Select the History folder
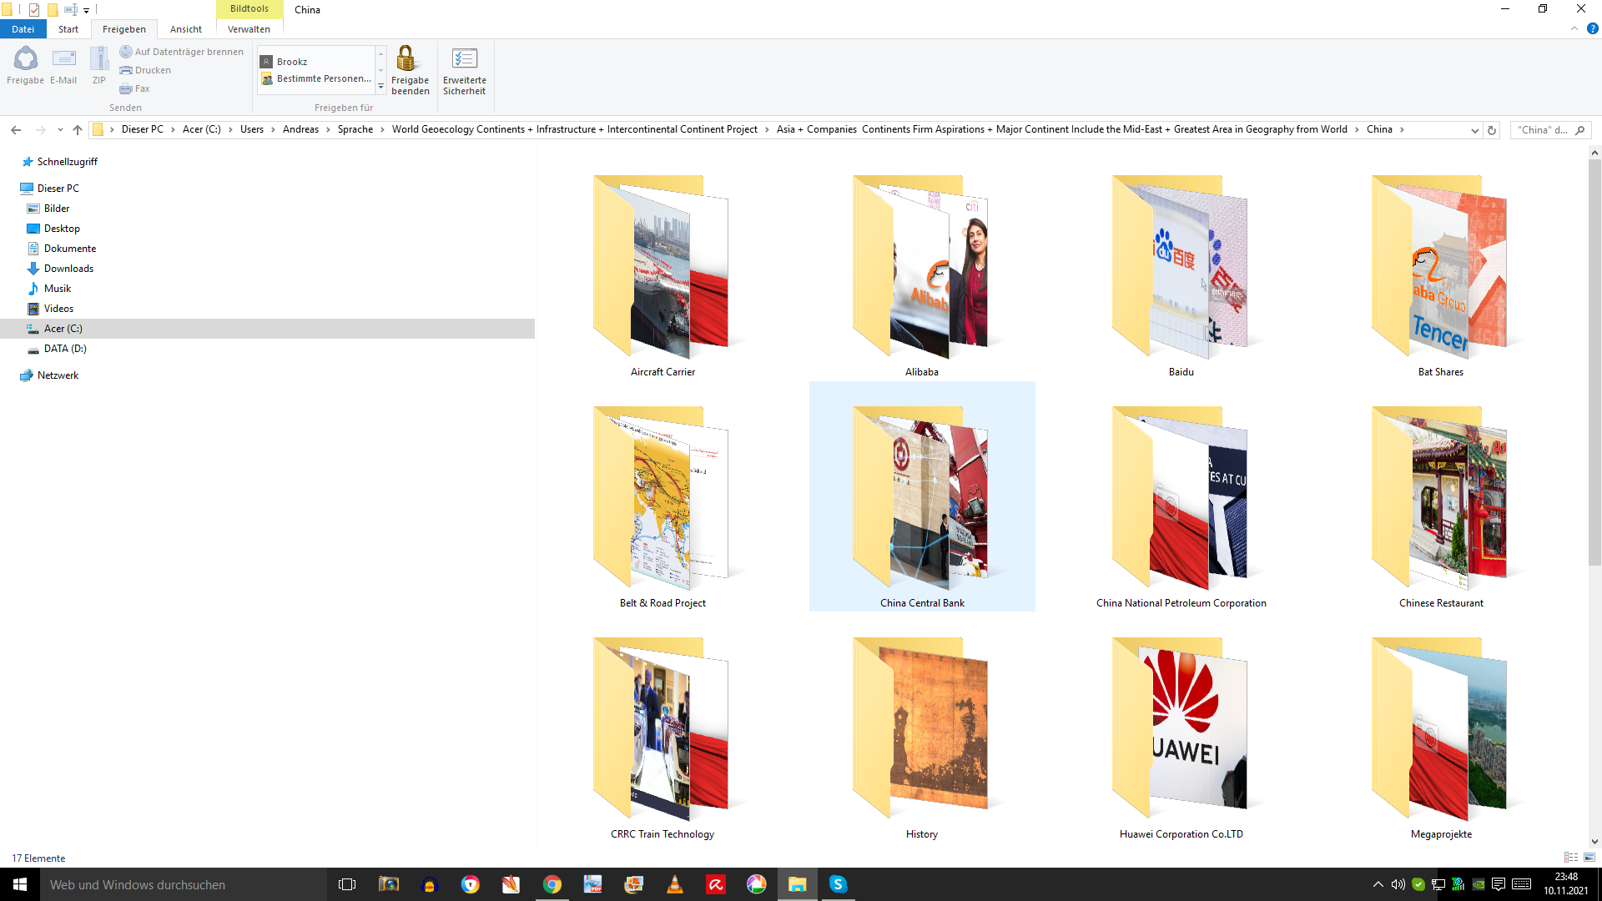Image resolution: width=1602 pixels, height=901 pixels. (922, 737)
